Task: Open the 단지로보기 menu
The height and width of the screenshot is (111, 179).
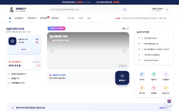Action: click(19, 18)
